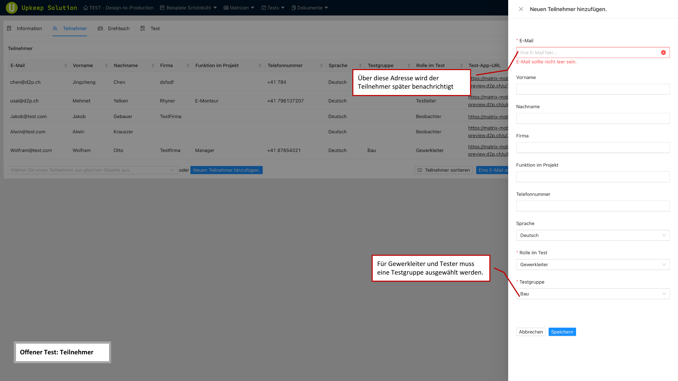
Task: Click the Upkeep Solution logo icon
Action: (12, 8)
